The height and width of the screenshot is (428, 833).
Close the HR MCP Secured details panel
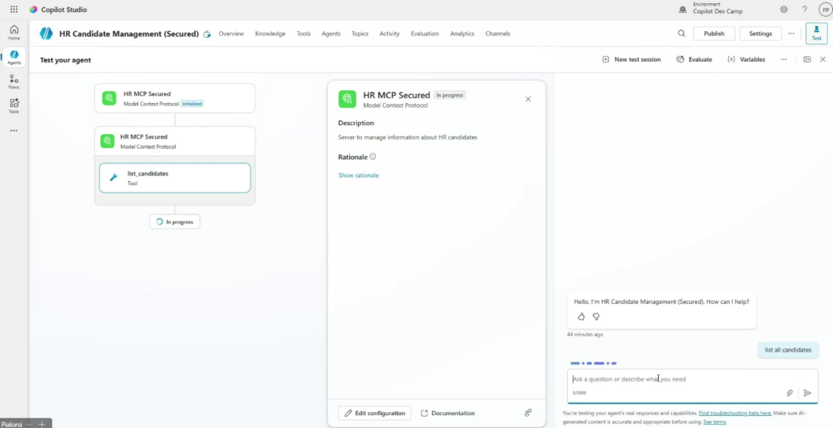pos(528,99)
